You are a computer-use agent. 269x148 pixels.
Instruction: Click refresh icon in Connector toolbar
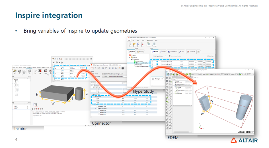(x=95, y=68)
